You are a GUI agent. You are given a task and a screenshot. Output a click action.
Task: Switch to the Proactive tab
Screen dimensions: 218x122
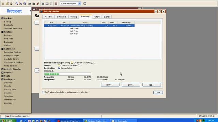(x=48, y=17)
